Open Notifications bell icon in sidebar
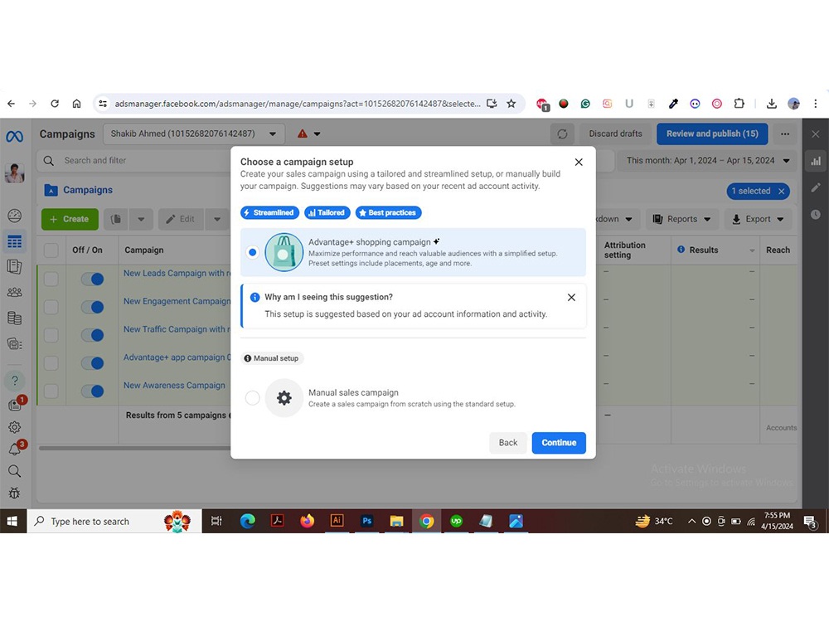 tap(14, 449)
